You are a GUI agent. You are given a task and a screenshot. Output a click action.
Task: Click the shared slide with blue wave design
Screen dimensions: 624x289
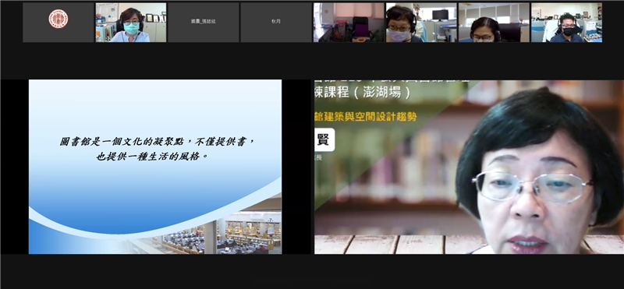coord(155,167)
